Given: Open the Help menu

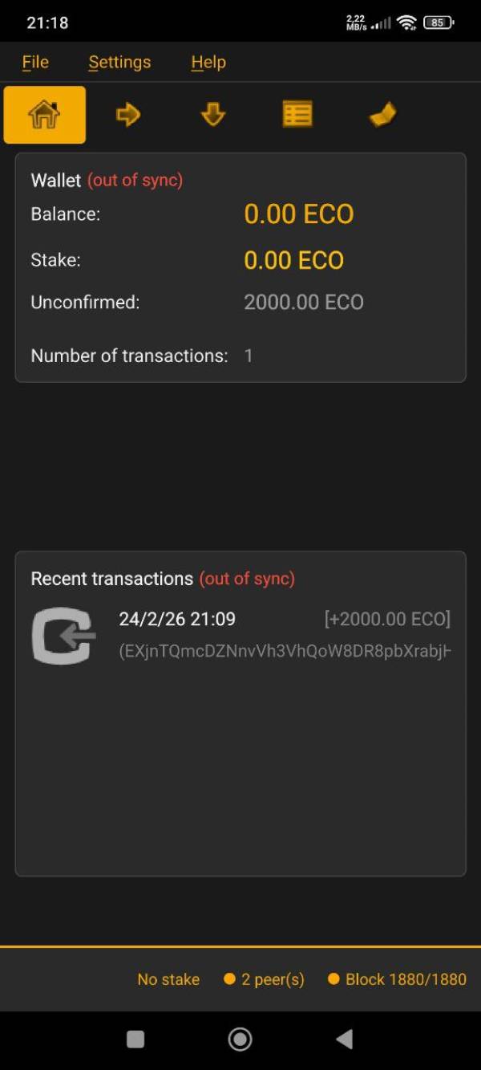Looking at the screenshot, I should [208, 62].
